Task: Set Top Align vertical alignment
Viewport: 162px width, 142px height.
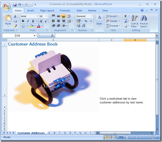Action: tap(54, 16)
